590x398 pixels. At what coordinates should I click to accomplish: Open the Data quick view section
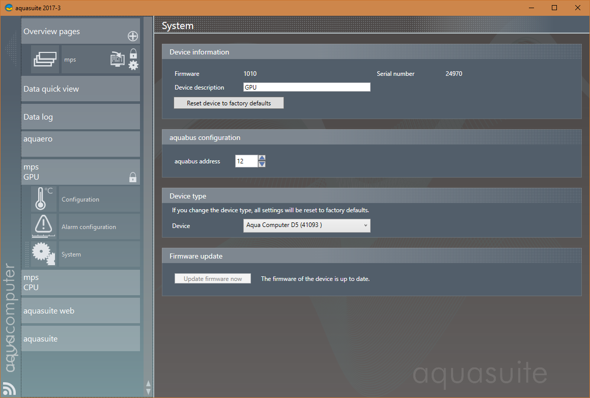[80, 89]
